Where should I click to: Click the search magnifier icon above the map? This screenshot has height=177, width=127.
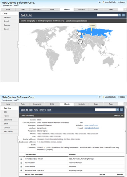(120, 15)
